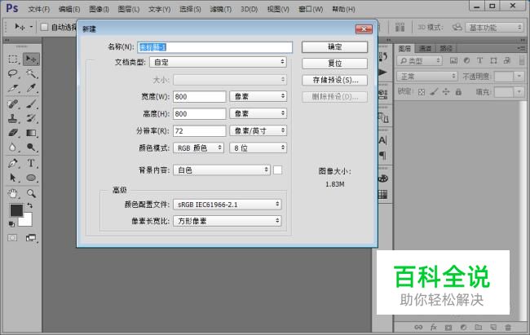Open the bit depth dropdown
The image size is (530, 335).
258,148
